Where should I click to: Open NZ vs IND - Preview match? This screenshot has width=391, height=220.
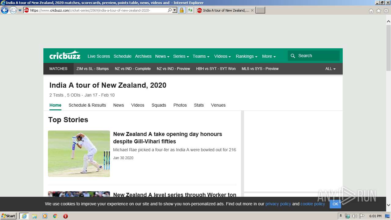click(x=174, y=69)
